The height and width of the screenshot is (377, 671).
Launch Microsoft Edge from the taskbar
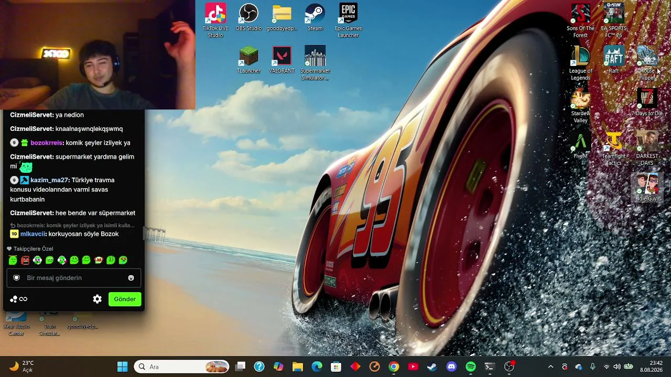(x=317, y=367)
